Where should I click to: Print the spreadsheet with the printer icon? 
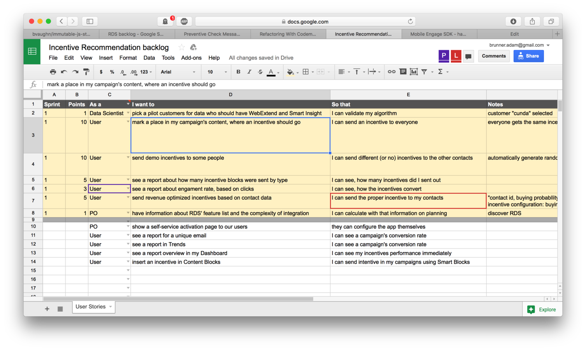[x=53, y=72]
